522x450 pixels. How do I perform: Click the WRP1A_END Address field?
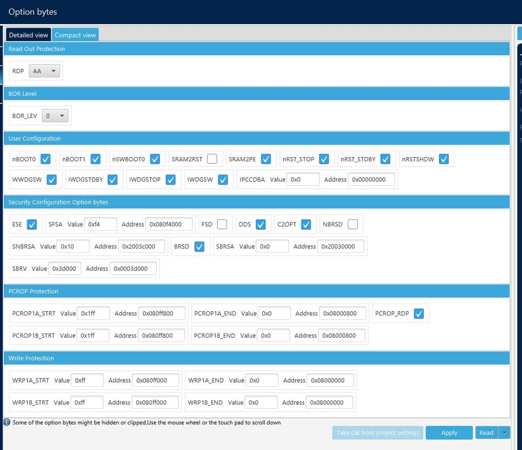(x=330, y=380)
